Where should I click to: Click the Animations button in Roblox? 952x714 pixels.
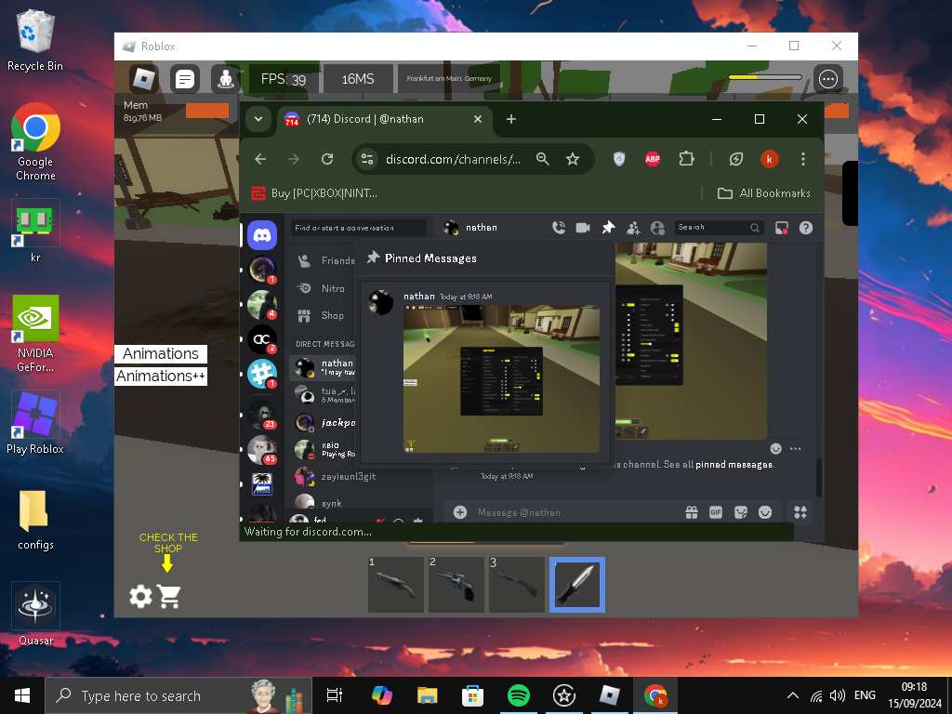161,354
